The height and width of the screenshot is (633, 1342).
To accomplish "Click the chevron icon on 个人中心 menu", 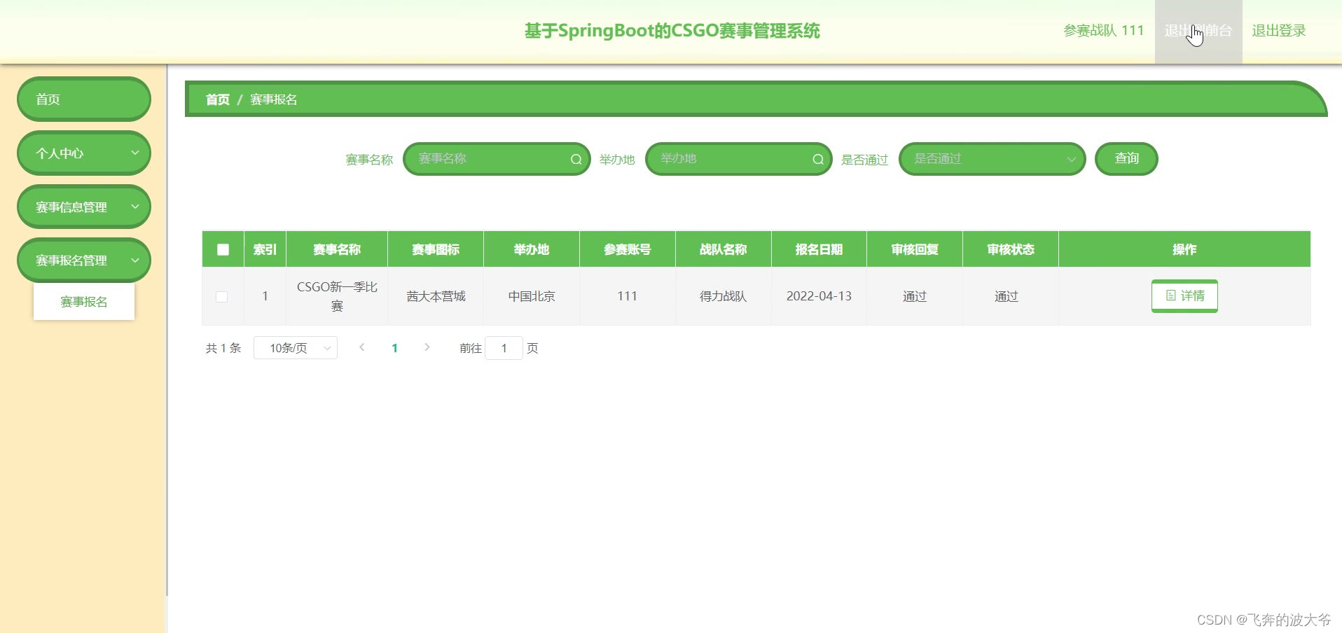I will point(135,153).
